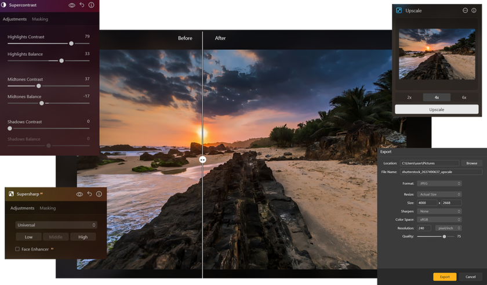Click the height Size field 2668
Viewport: 487px width, 285px height.
click(x=451, y=203)
